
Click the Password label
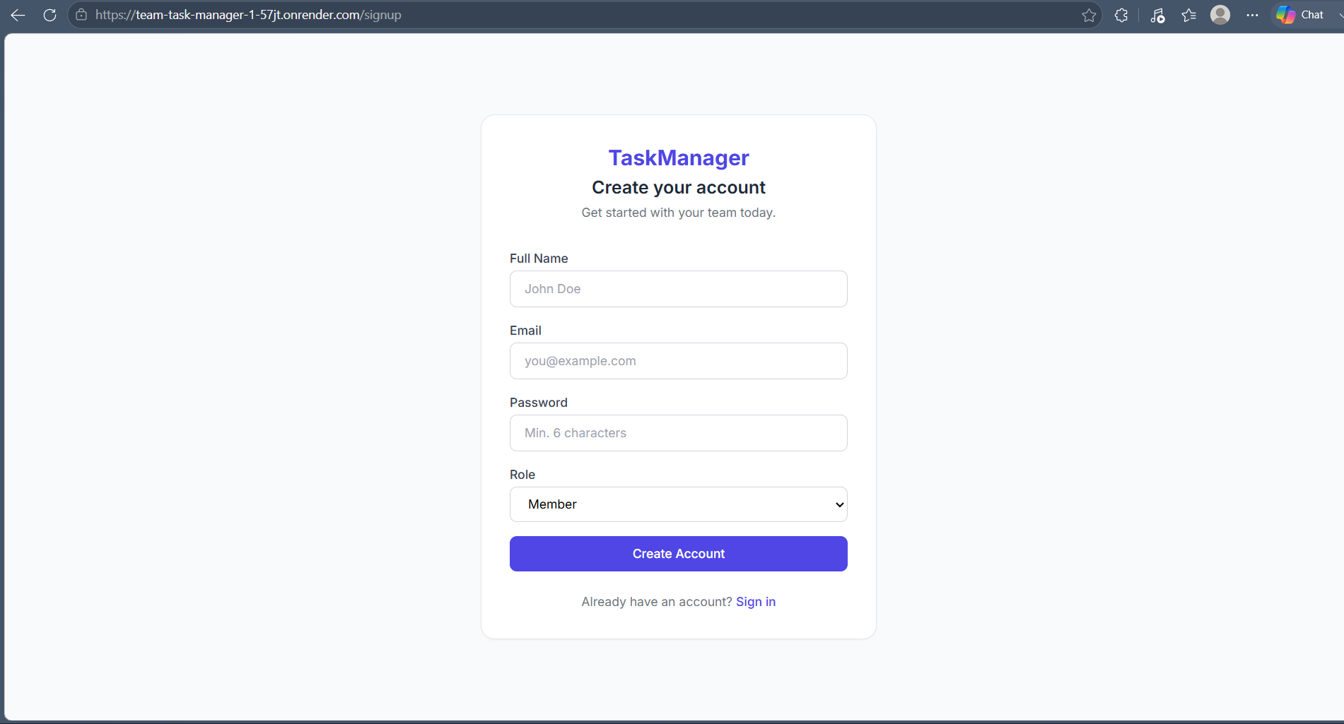[539, 403]
